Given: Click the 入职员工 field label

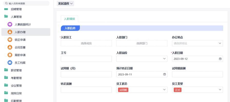Looking at the screenshot, I should point(66,37).
